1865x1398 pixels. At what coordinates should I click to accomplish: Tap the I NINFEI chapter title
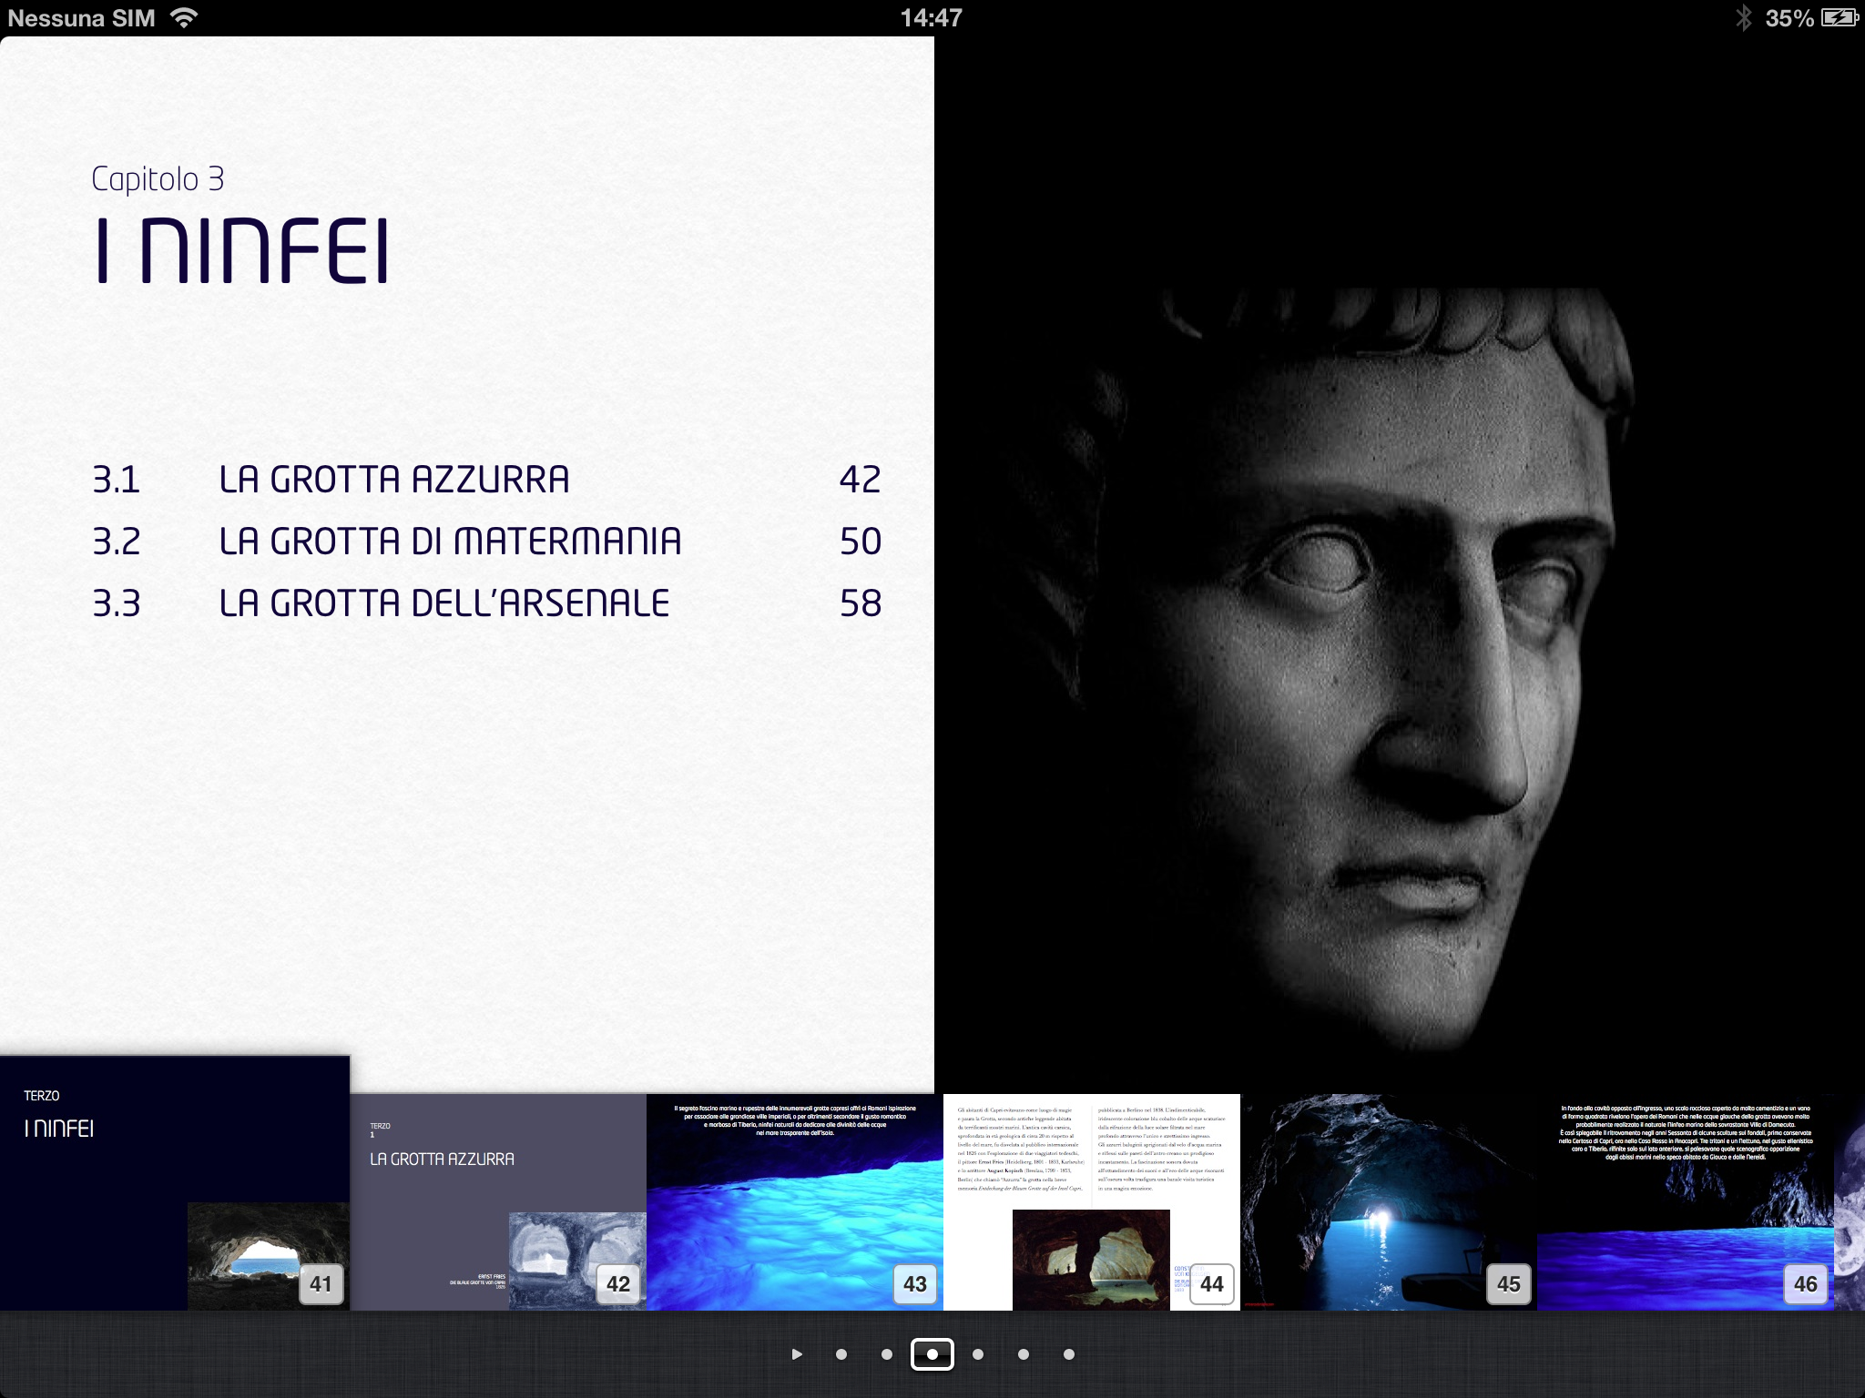[243, 250]
